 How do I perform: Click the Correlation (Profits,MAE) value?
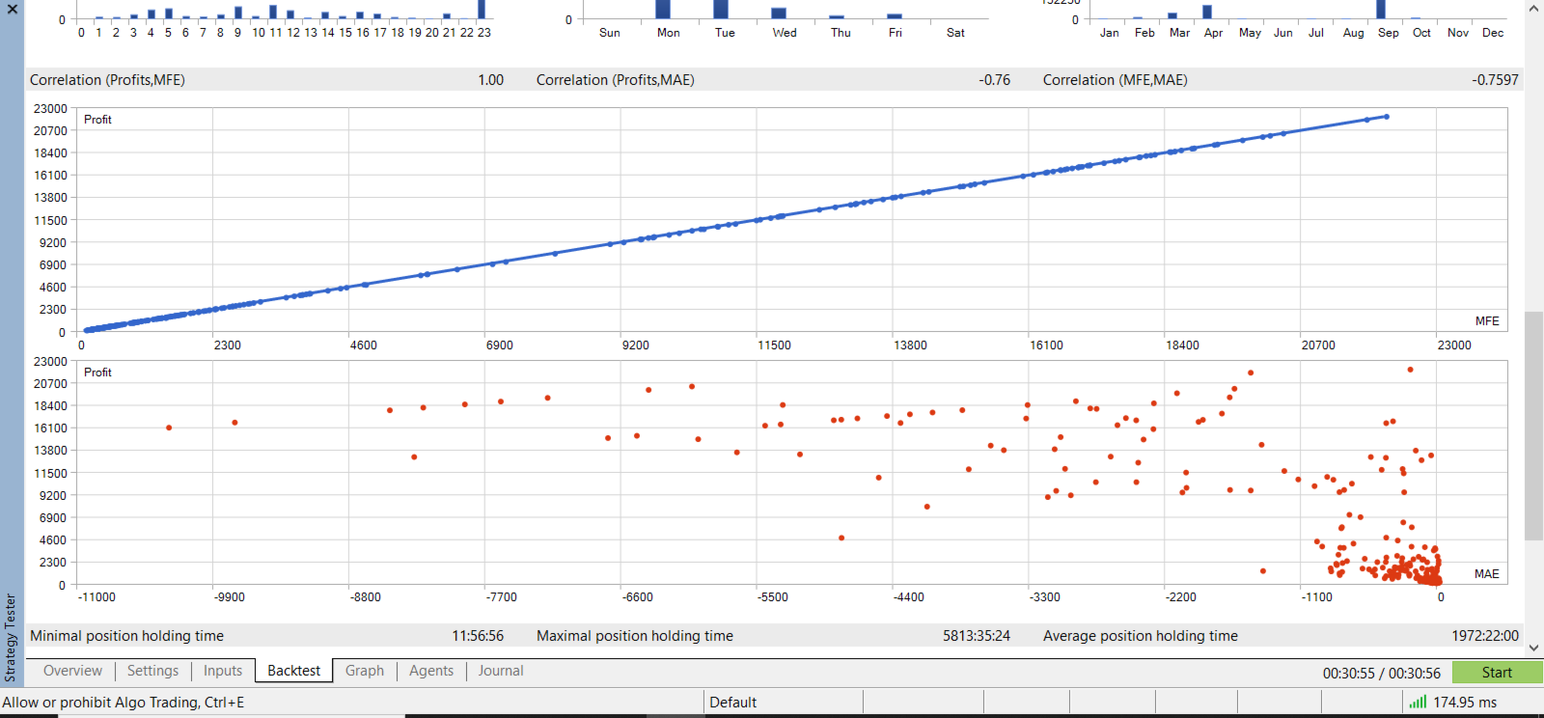994,80
